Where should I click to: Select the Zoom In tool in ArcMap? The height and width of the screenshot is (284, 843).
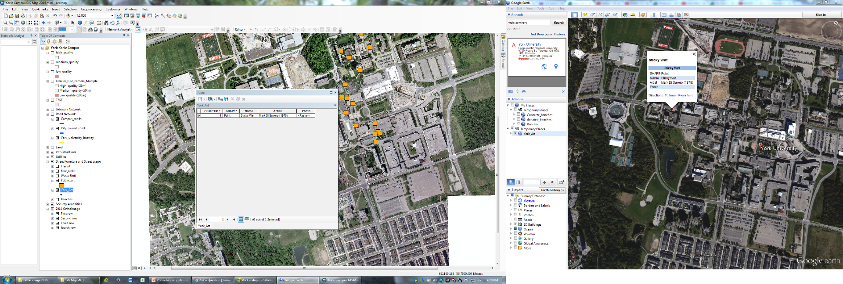click(5, 22)
